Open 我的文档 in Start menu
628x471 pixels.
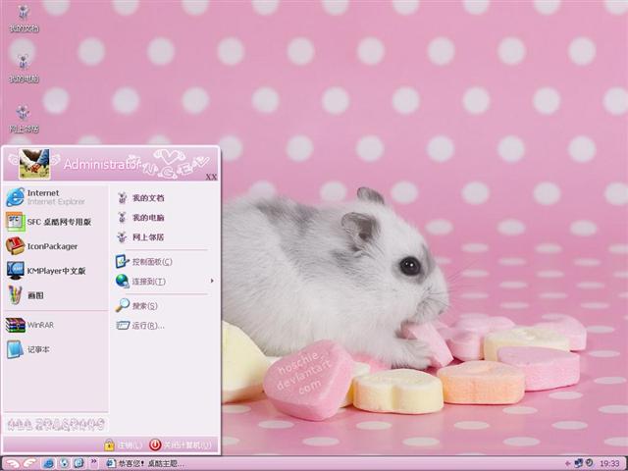pos(147,198)
